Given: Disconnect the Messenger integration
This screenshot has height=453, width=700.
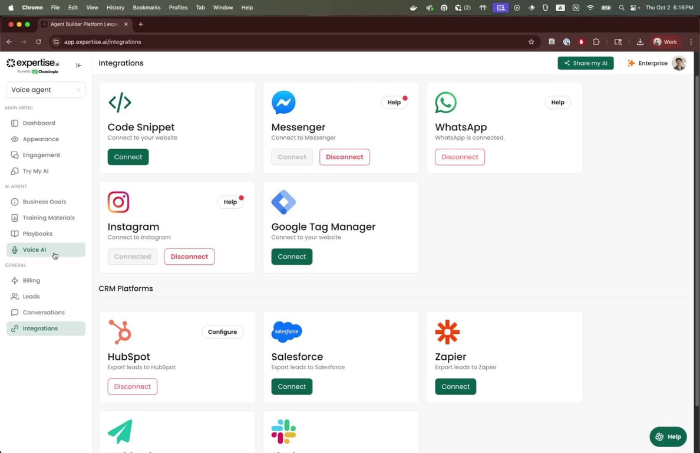Looking at the screenshot, I should tap(345, 157).
